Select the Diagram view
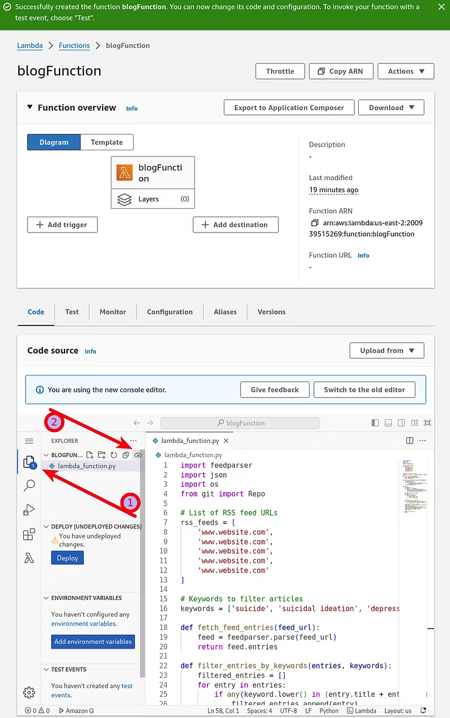The width and height of the screenshot is (450, 718). tap(54, 142)
